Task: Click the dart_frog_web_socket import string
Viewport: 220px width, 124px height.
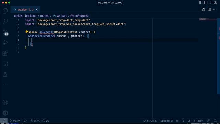Action: point(81,24)
